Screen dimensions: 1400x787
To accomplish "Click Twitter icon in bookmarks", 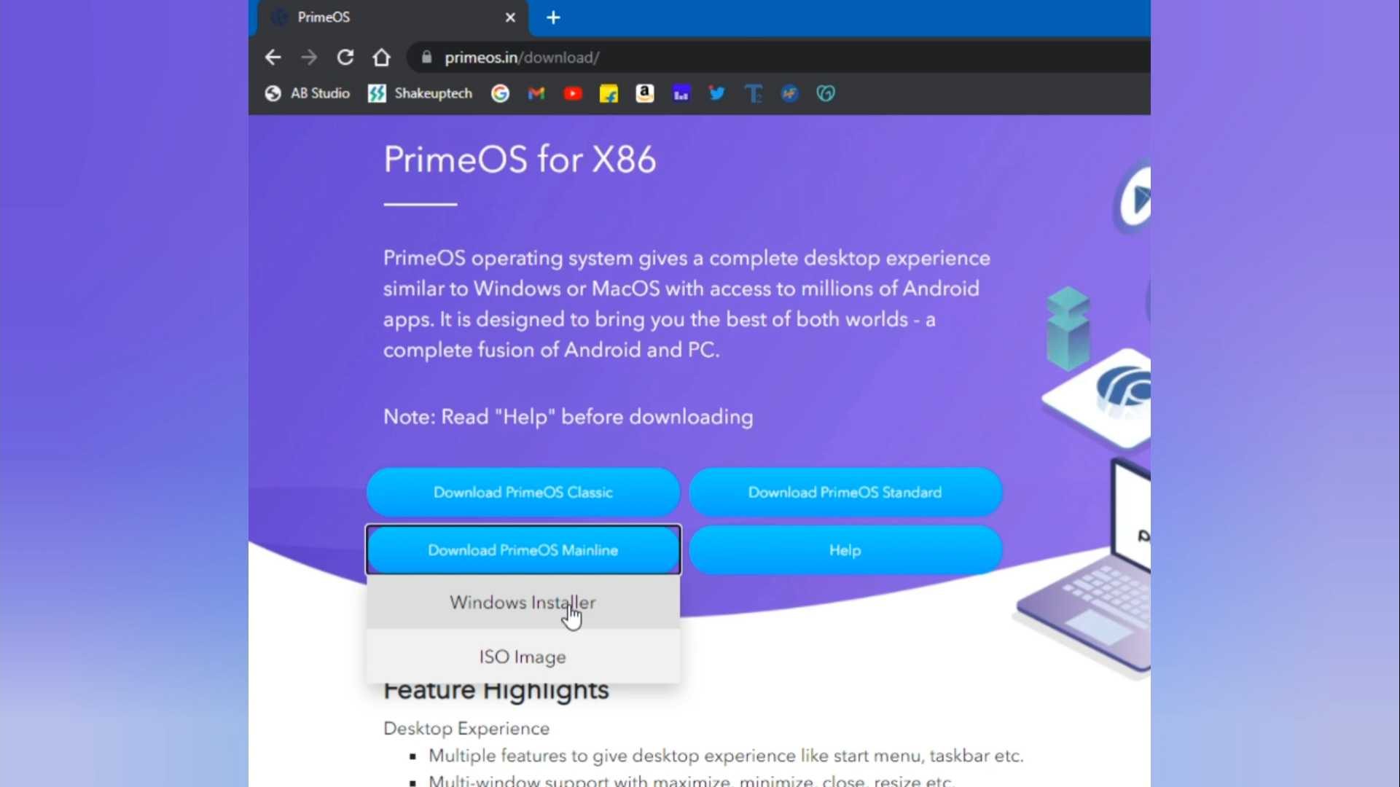I will [716, 93].
